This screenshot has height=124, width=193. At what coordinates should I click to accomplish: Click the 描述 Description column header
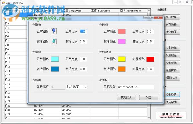(x=133, y=11)
